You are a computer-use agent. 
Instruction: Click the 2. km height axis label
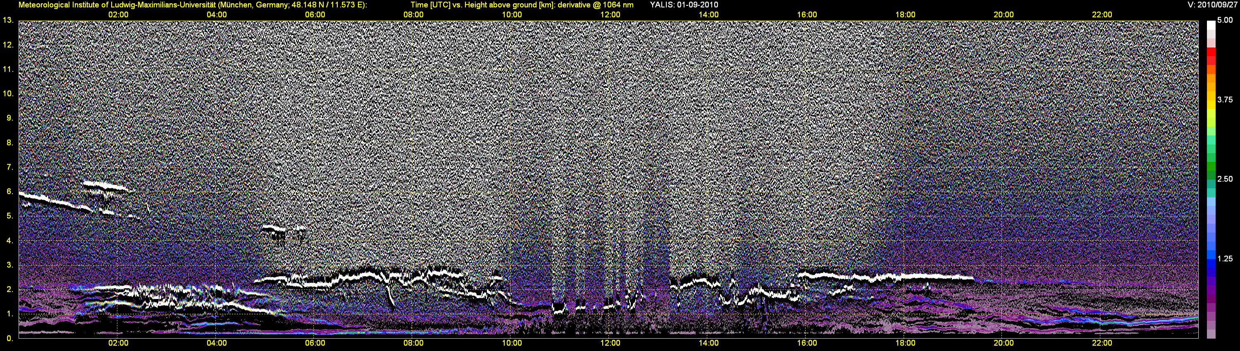click(10, 289)
